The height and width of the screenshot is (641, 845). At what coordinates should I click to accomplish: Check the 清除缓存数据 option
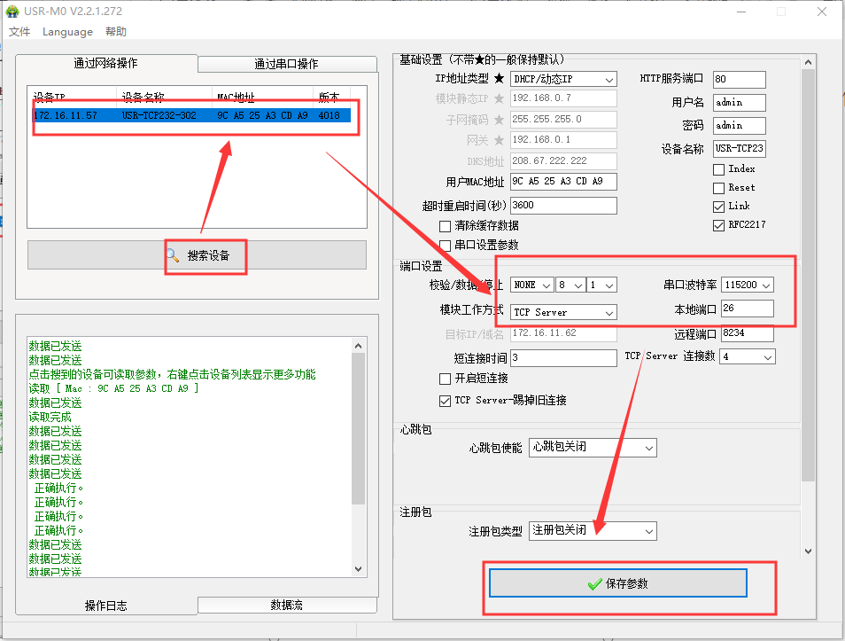[x=446, y=226]
